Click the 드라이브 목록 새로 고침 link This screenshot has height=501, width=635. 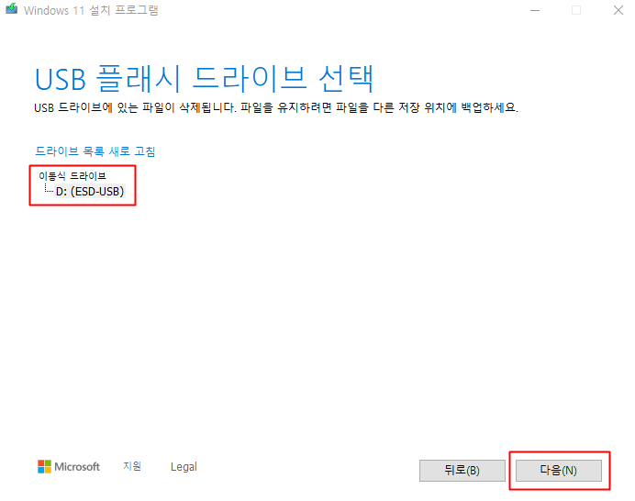95,151
